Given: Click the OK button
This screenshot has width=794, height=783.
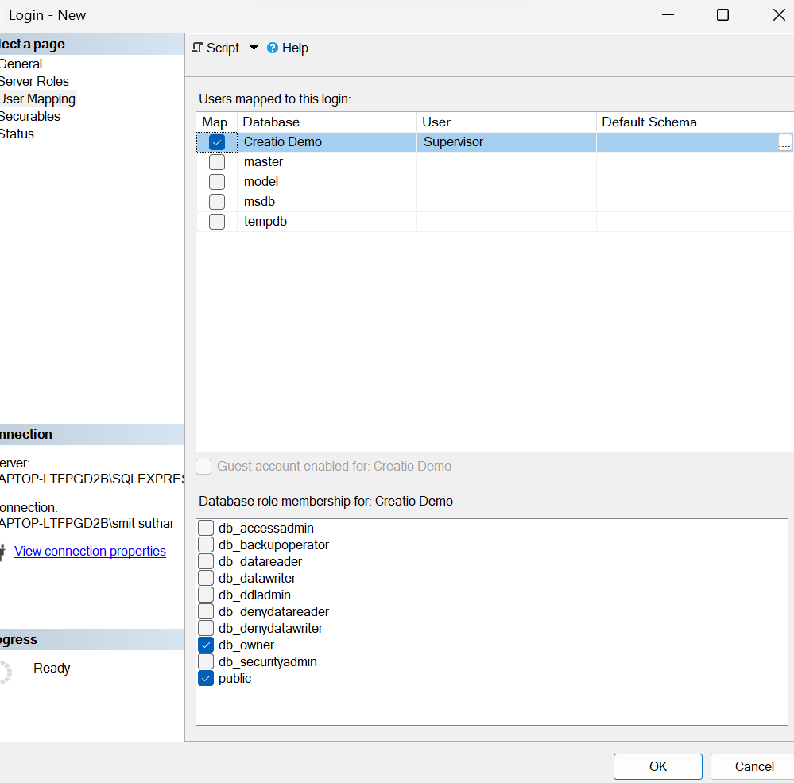Looking at the screenshot, I should click(658, 766).
